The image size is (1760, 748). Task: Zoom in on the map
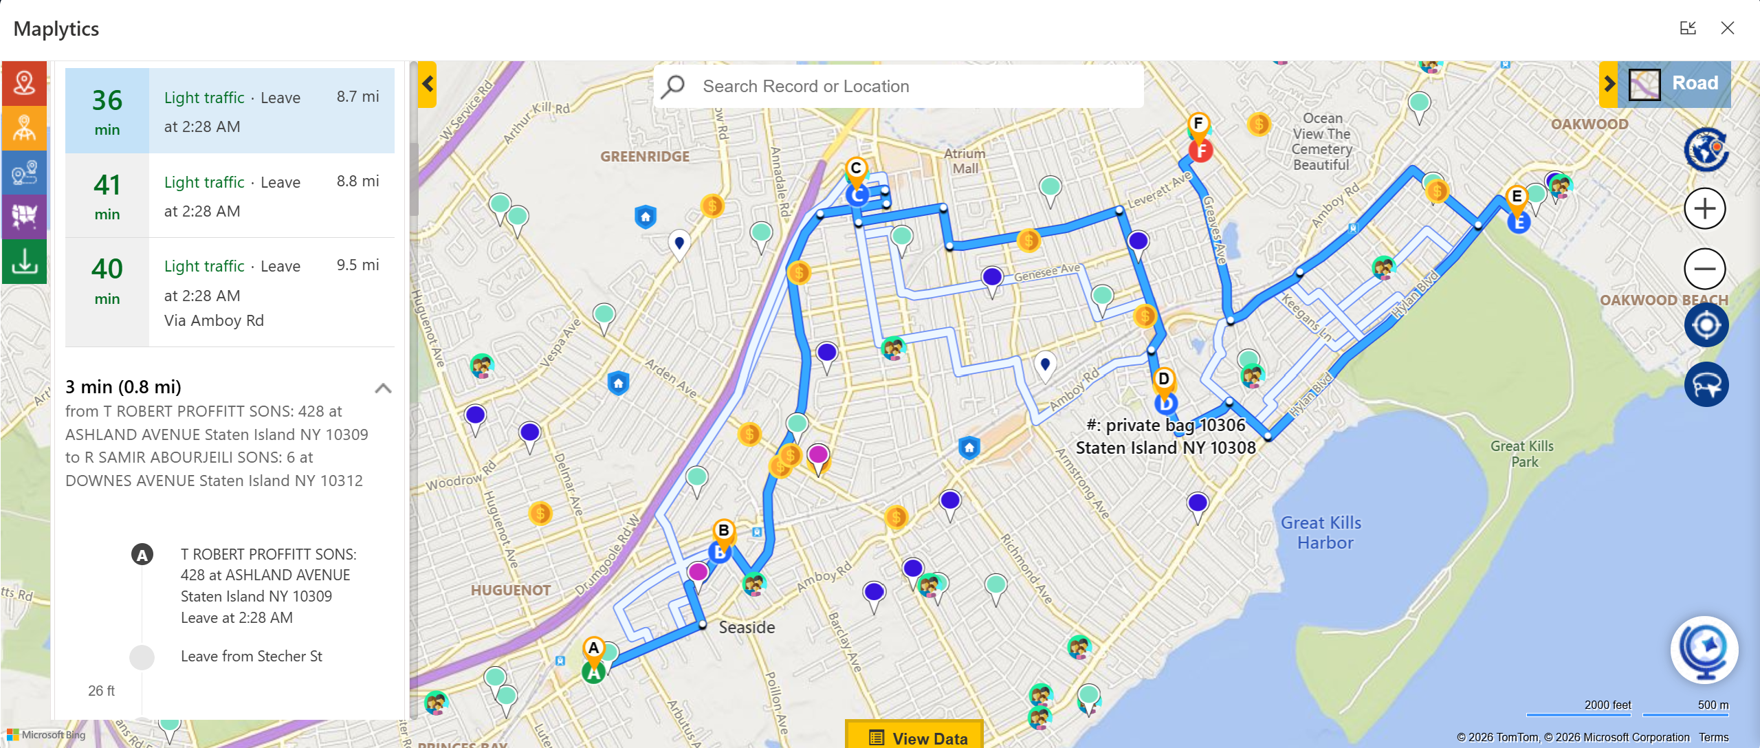click(1705, 208)
